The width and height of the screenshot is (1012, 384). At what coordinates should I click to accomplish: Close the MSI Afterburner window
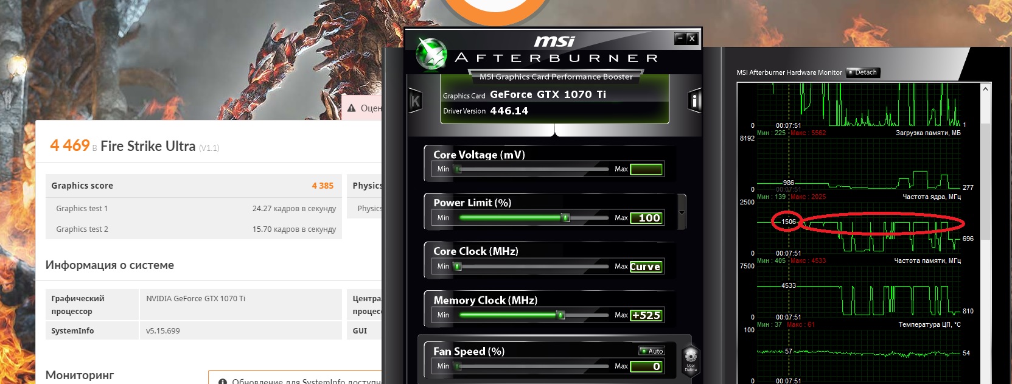[x=692, y=38]
